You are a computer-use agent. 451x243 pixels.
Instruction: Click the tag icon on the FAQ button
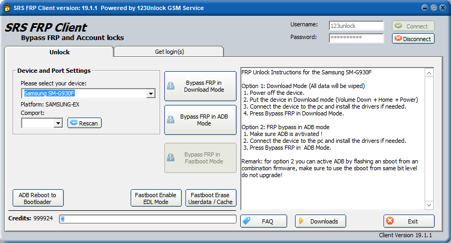point(247,221)
